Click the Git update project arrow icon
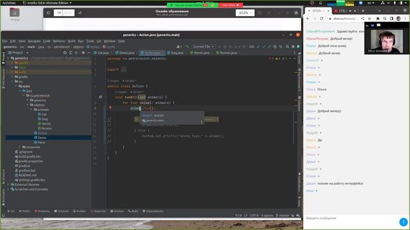Viewport: 410px width, 230px height. (x=258, y=47)
